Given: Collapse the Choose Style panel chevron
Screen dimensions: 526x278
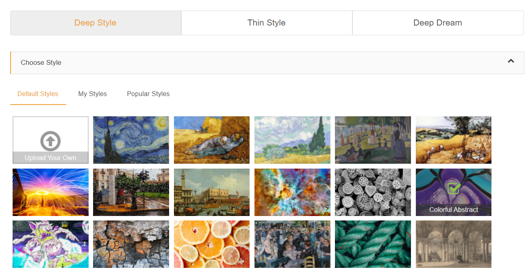Looking at the screenshot, I should coord(511,61).
